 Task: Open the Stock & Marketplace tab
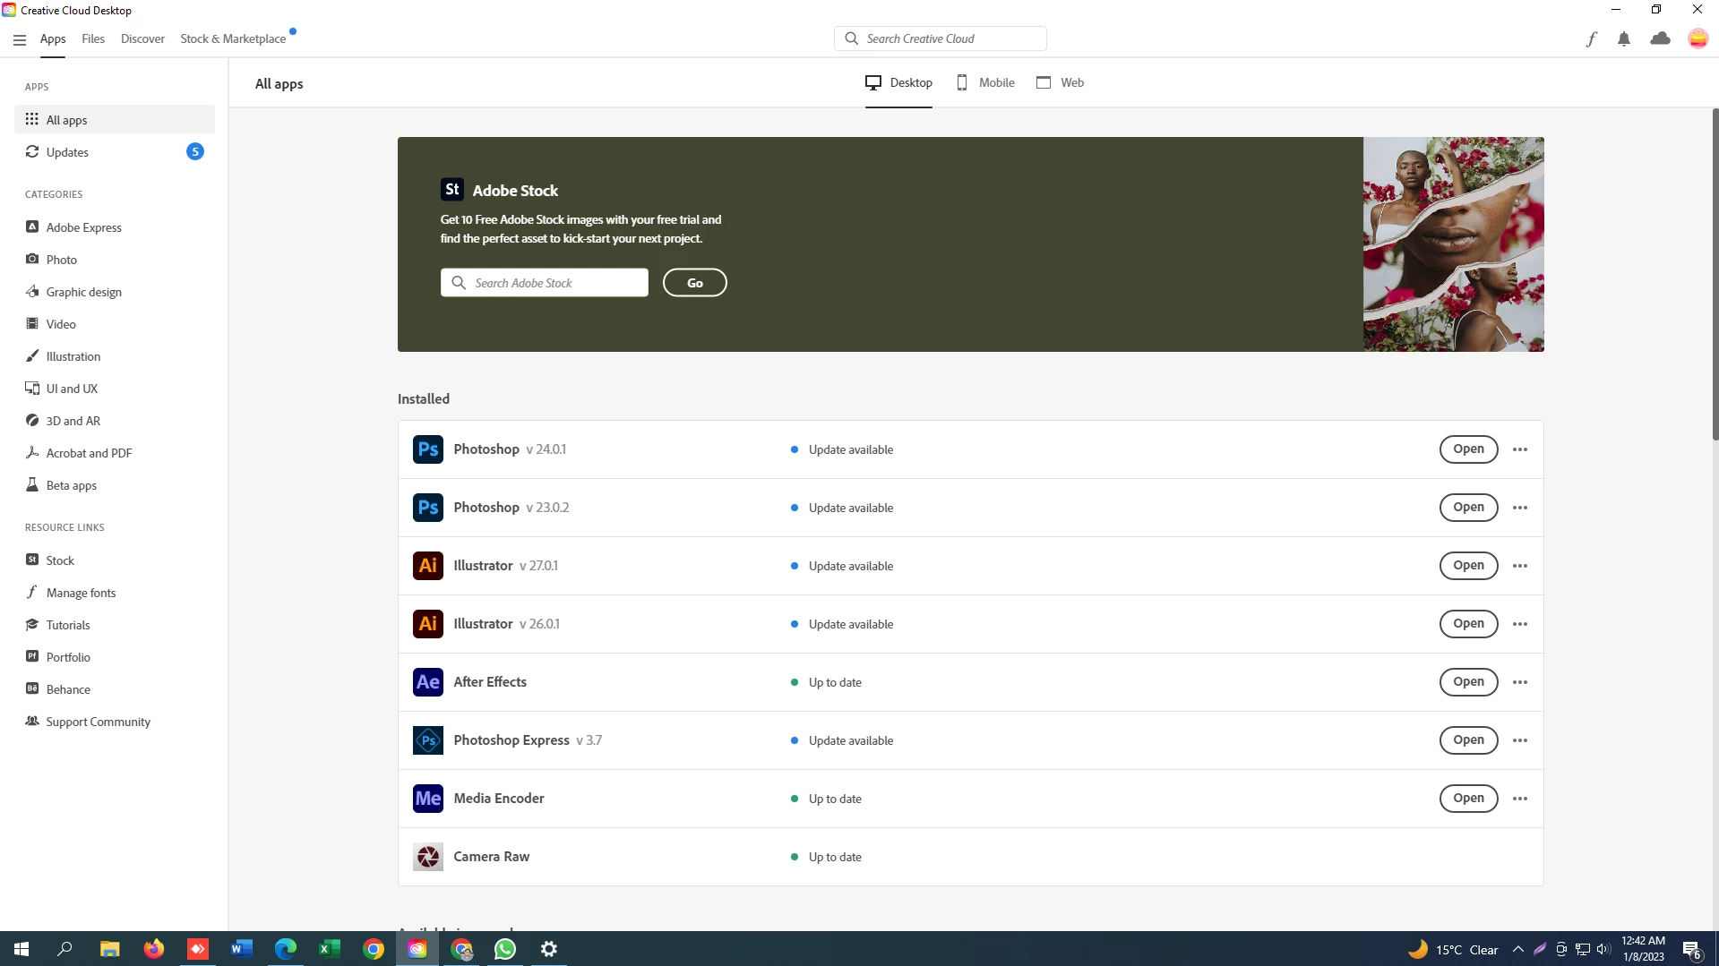tap(233, 39)
